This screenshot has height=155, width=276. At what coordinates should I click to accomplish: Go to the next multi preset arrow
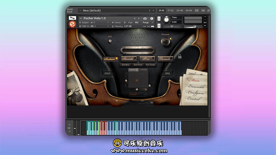153,10
